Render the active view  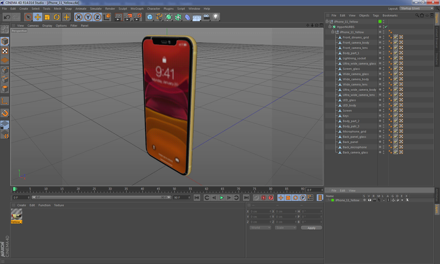click(x=118, y=17)
